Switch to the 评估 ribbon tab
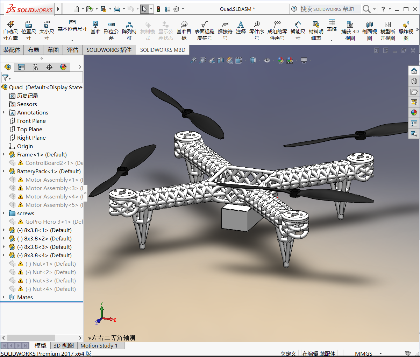Screen dimensions: 420x357 (x=73, y=50)
